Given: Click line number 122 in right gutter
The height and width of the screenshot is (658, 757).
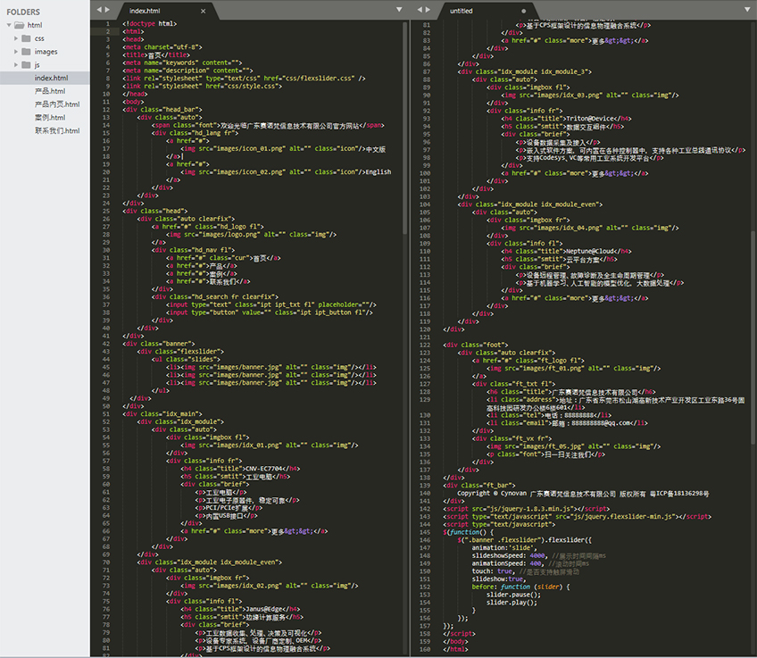Looking at the screenshot, I should pyautogui.click(x=425, y=345).
